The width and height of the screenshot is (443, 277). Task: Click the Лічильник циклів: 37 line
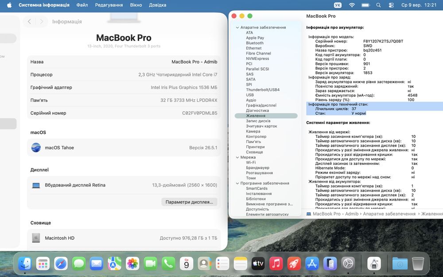(336, 109)
